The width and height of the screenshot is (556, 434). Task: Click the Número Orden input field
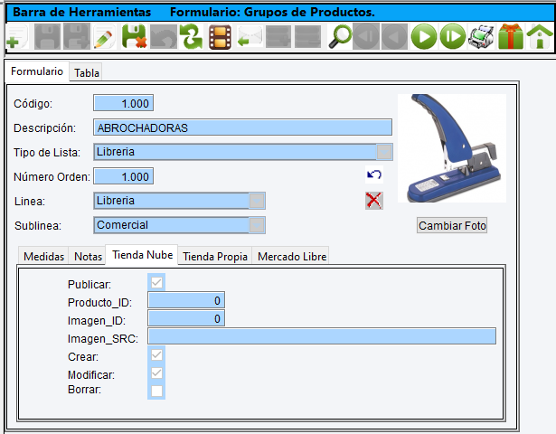click(123, 176)
